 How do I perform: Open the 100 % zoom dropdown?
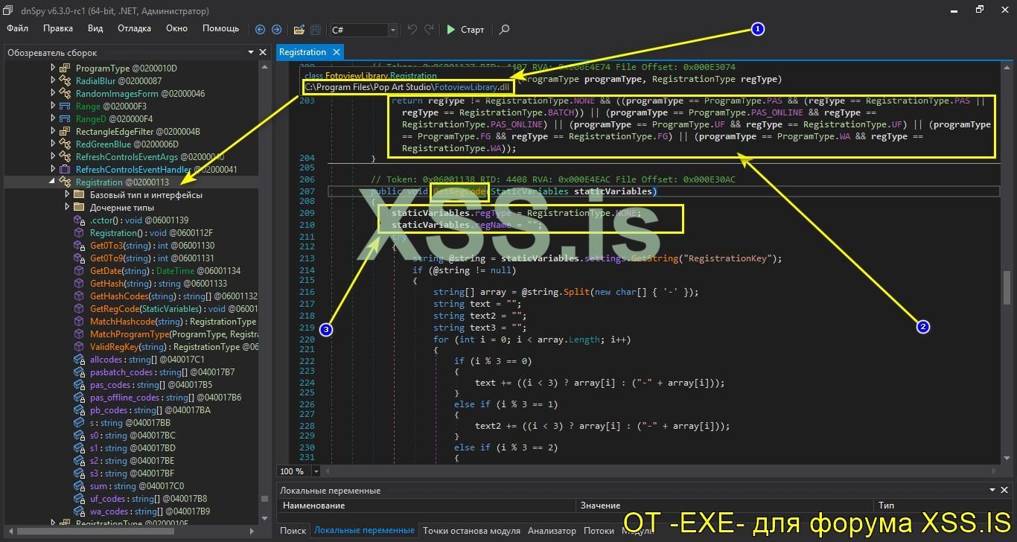(x=316, y=471)
